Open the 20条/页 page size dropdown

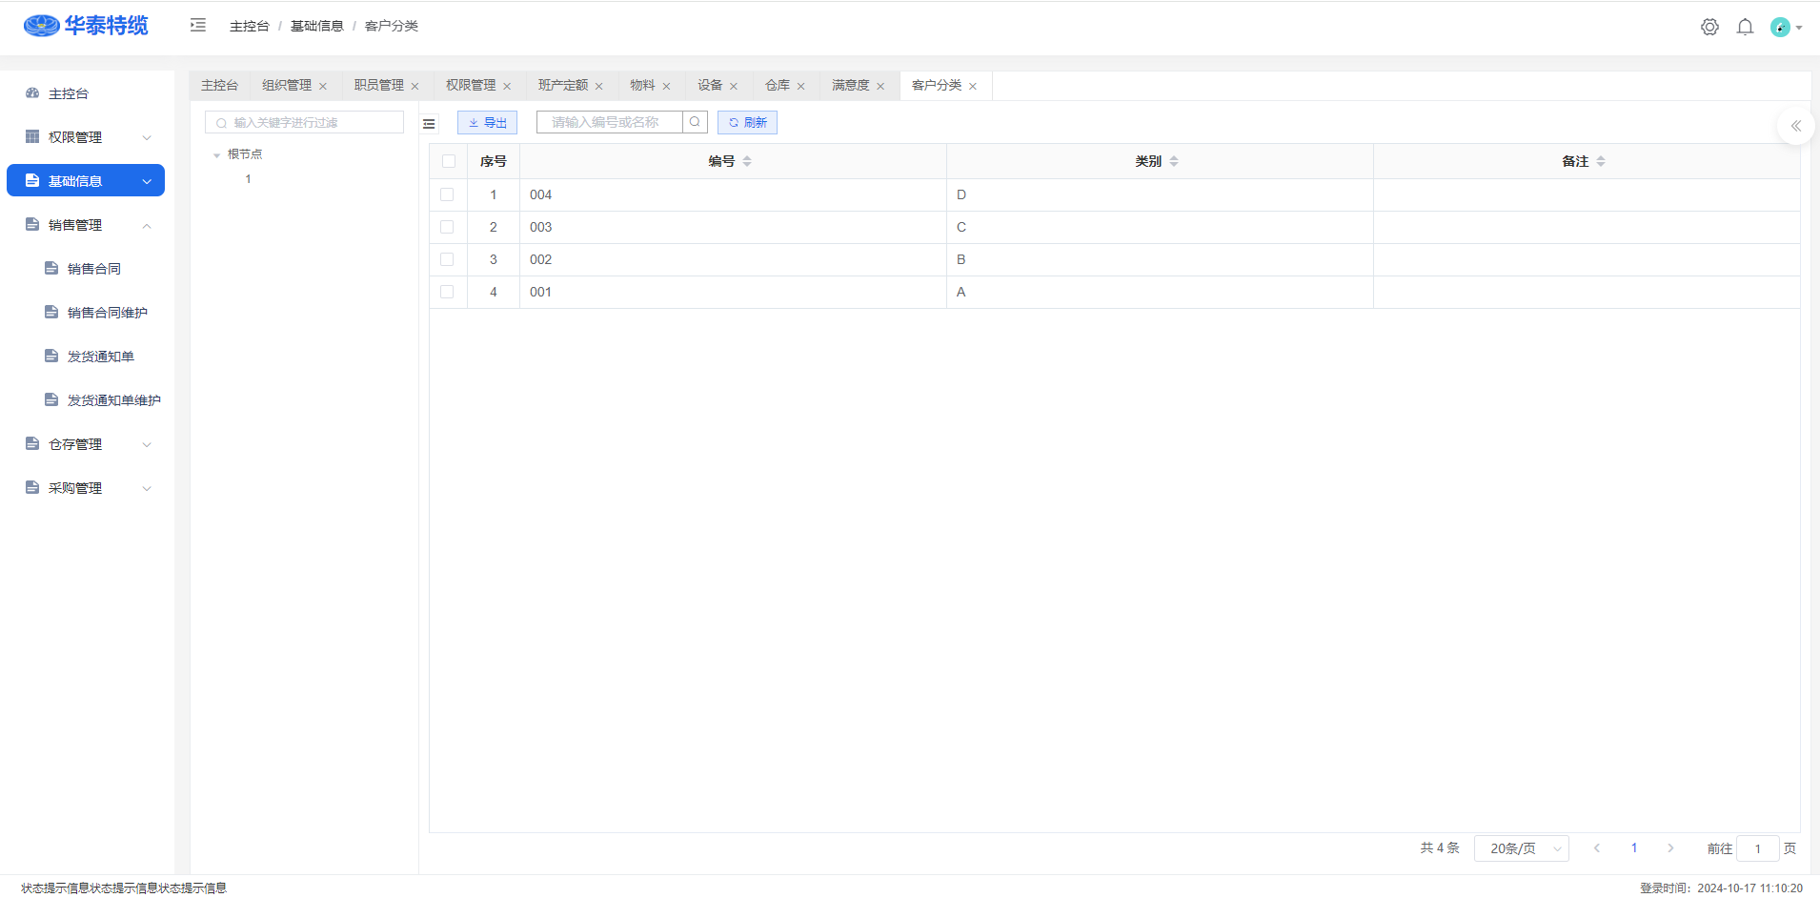pyautogui.click(x=1521, y=848)
